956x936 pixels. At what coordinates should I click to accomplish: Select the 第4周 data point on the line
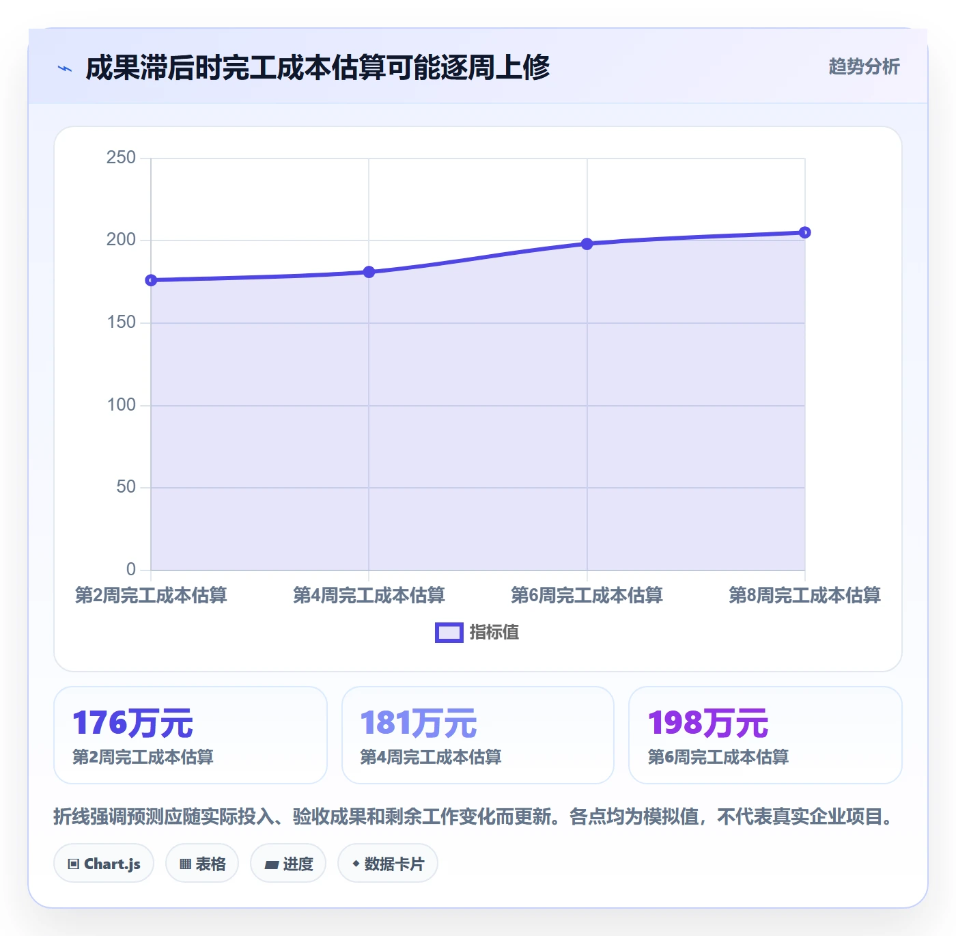coord(369,272)
